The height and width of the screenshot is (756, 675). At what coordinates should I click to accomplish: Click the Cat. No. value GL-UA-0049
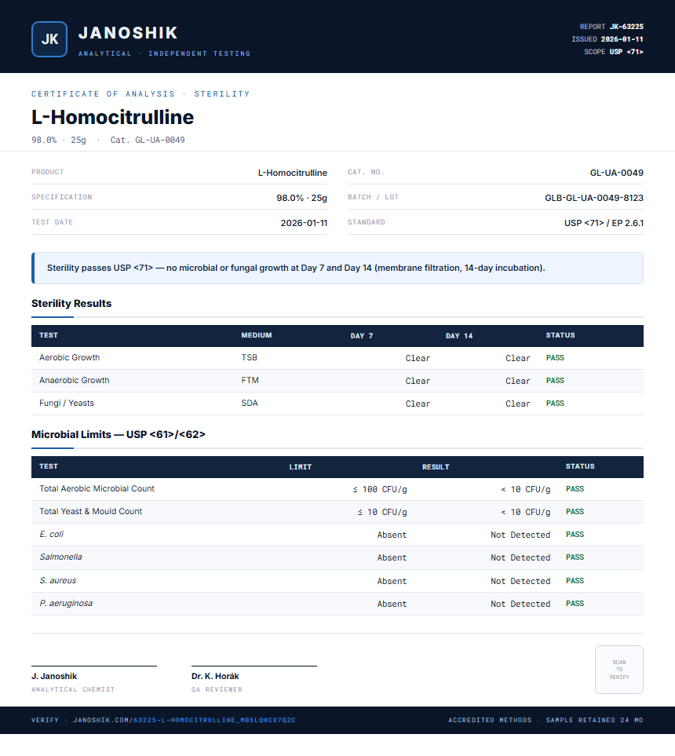[x=617, y=173]
